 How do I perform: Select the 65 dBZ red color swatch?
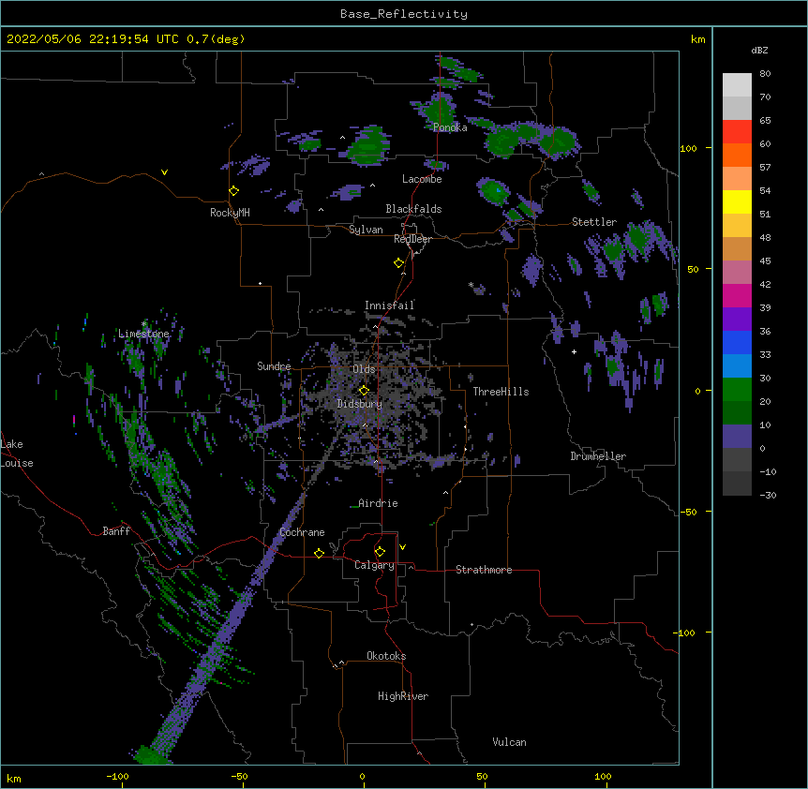[737, 132]
